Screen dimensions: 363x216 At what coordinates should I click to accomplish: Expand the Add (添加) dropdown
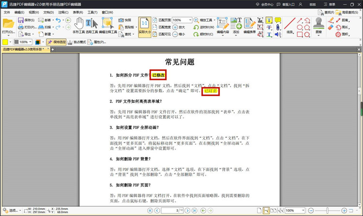[236, 35]
